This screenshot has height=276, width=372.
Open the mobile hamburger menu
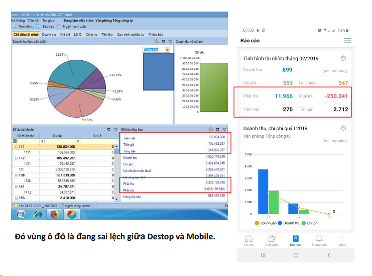347,40
